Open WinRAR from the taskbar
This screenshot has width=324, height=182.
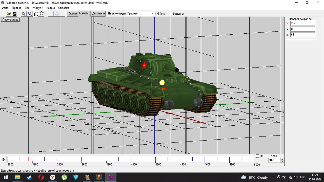[x=99, y=177]
